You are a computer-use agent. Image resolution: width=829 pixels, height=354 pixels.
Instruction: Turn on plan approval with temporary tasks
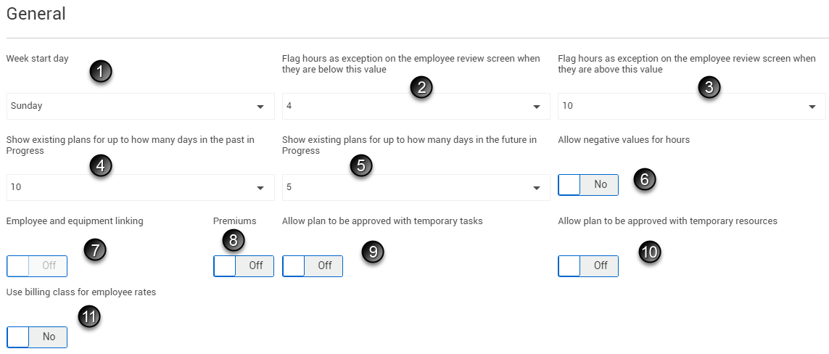pos(313,266)
